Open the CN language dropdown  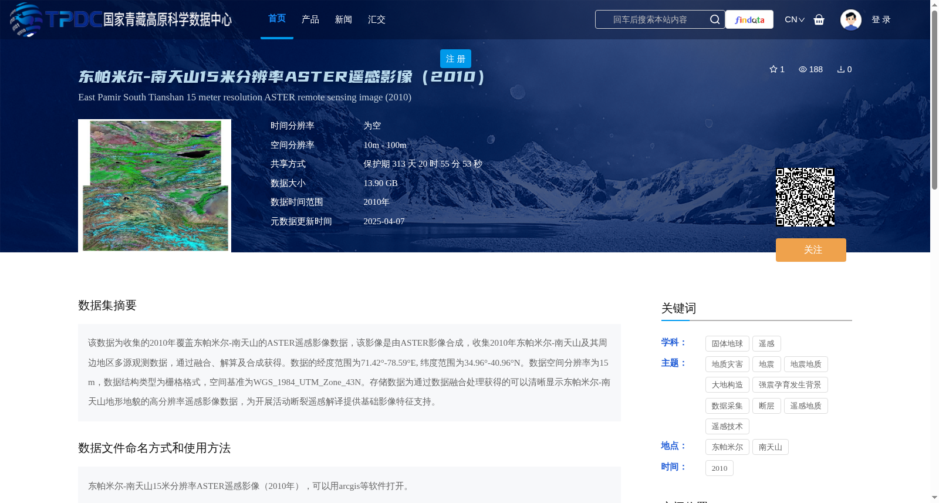point(795,19)
